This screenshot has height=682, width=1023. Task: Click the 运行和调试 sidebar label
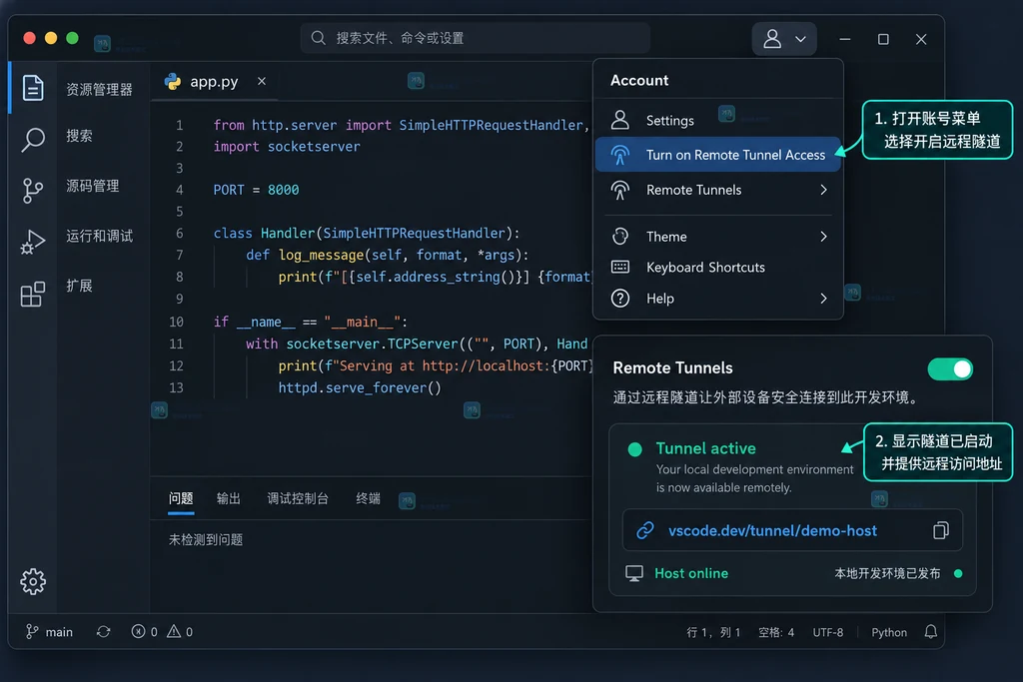coord(99,236)
